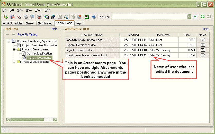The width and height of the screenshot is (215, 134).
Task: Click the scanner magnifier toolbar icon
Action: pyautogui.click(x=66, y=17)
